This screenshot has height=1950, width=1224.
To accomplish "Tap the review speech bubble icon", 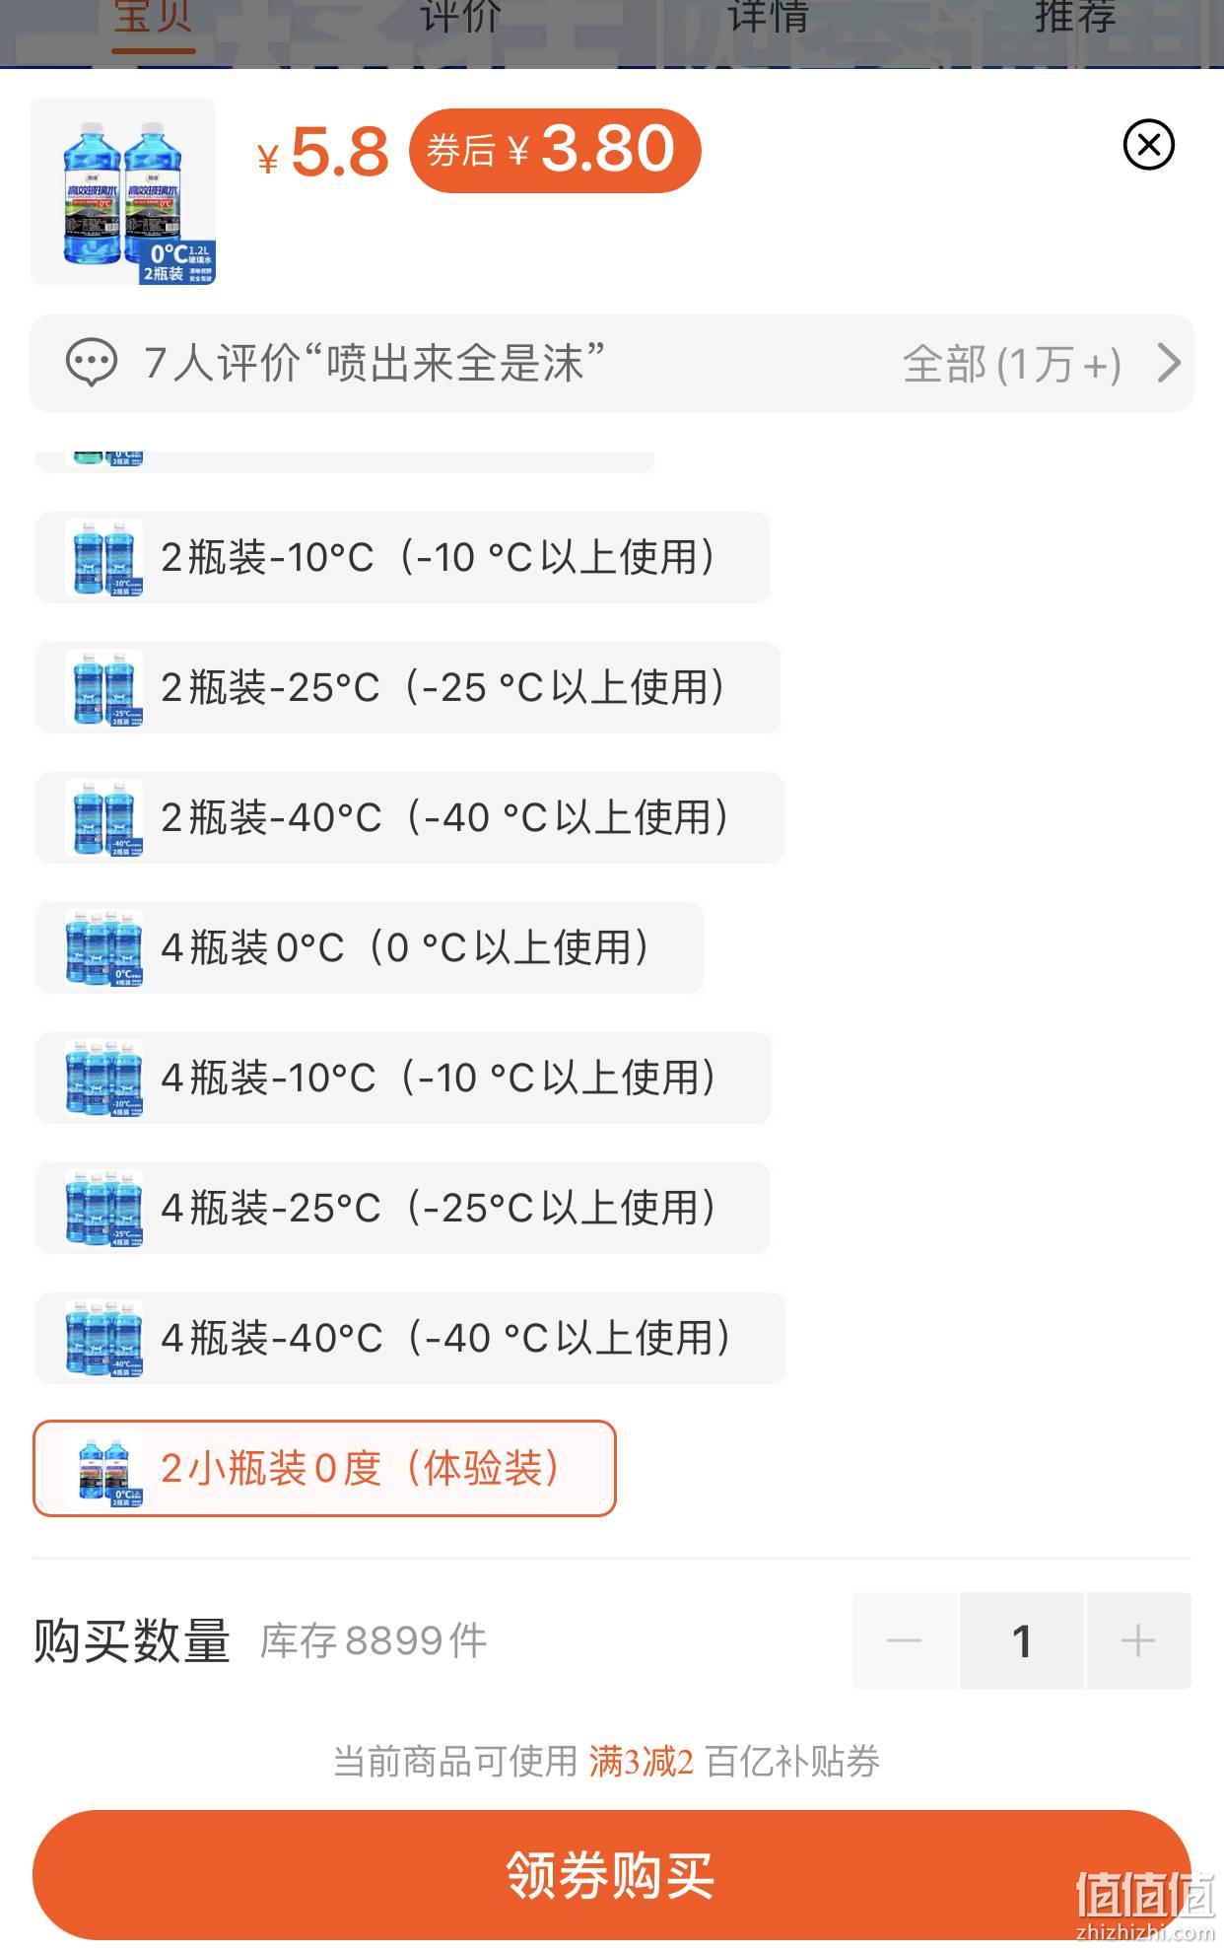I will tap(92, 363).
